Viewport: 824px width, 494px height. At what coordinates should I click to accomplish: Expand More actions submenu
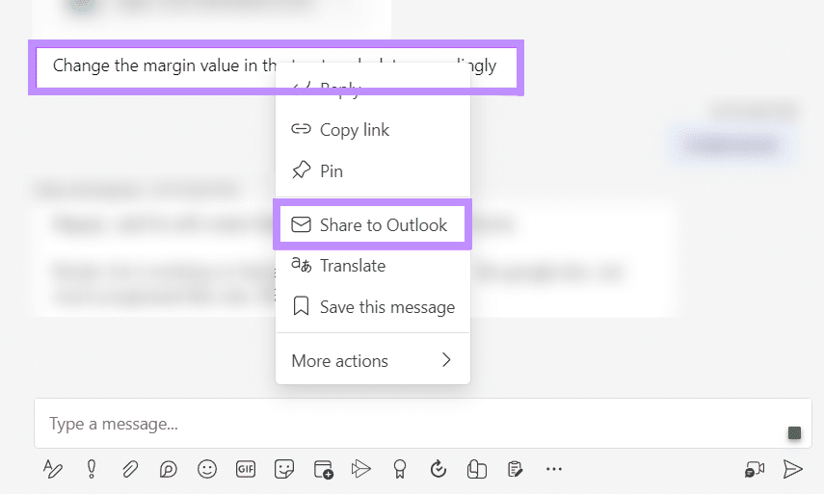(373, 361)
